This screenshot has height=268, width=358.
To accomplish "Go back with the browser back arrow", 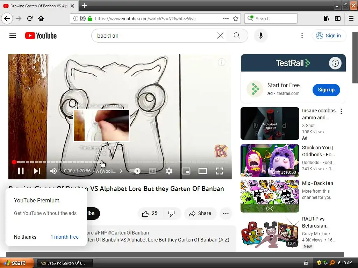I will (x=7, y=18).
